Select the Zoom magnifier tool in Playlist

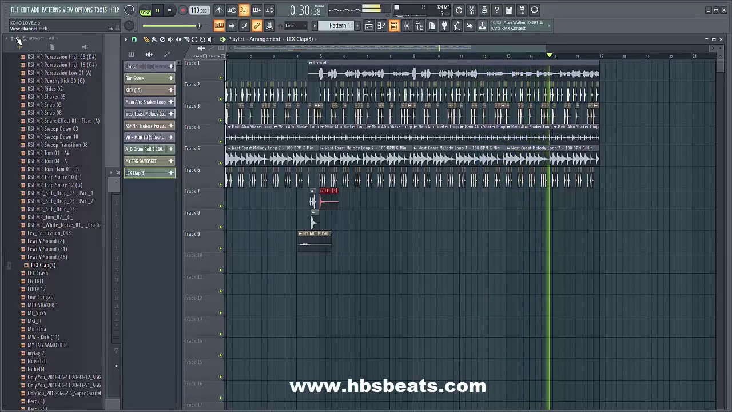[x=202, y=39]
